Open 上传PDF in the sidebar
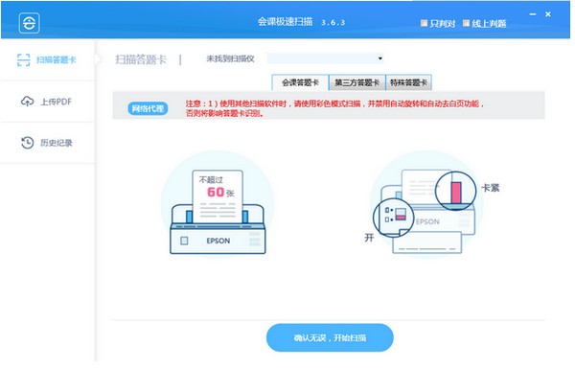The image size is (575, 369). click(56, 102)
